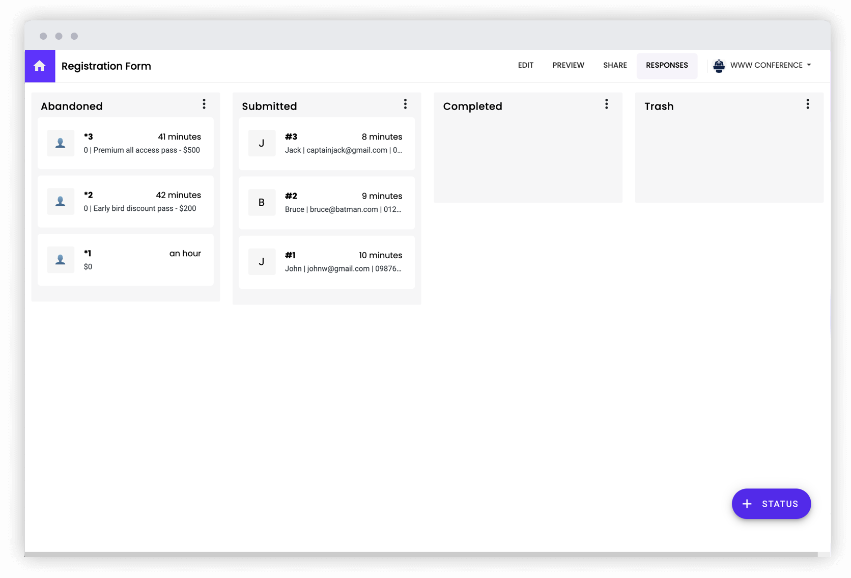Click the Registration Form title
Screen dimensions: 851x578
click(x=106, y=66)
